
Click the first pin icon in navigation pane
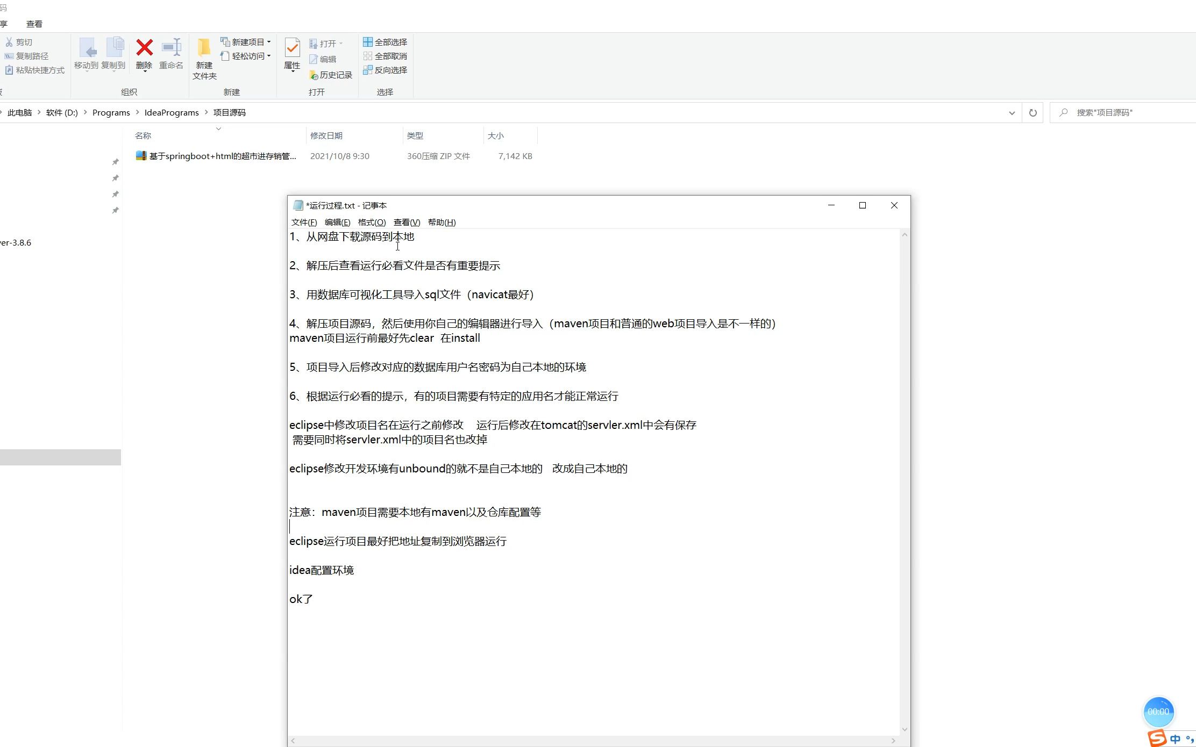[115, 162]
